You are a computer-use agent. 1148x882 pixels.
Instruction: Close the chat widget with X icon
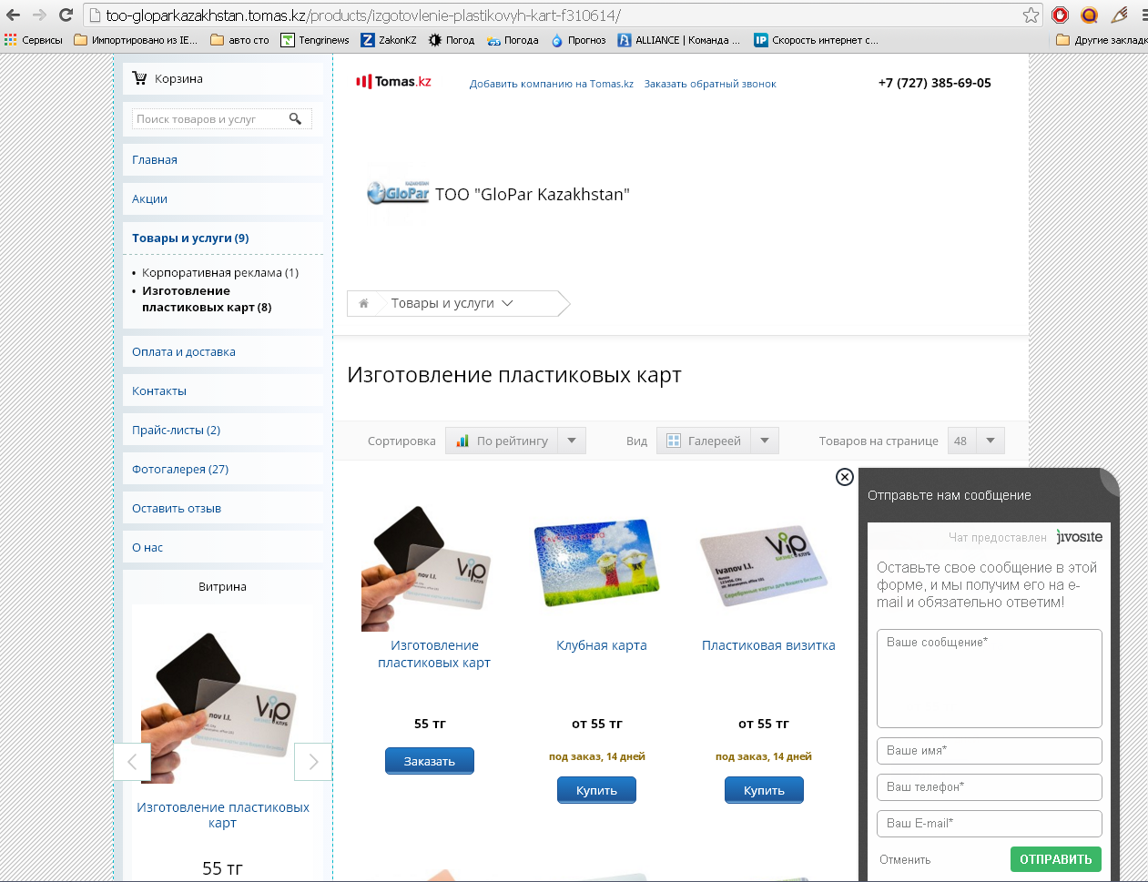(844, 477)
